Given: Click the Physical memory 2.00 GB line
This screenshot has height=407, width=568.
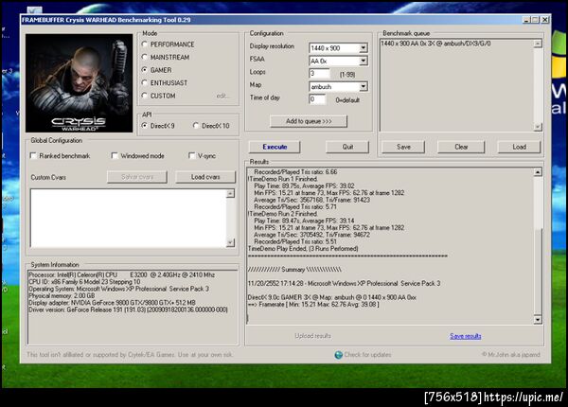Looking at the screenshot, I should click(x=62, y=296).
